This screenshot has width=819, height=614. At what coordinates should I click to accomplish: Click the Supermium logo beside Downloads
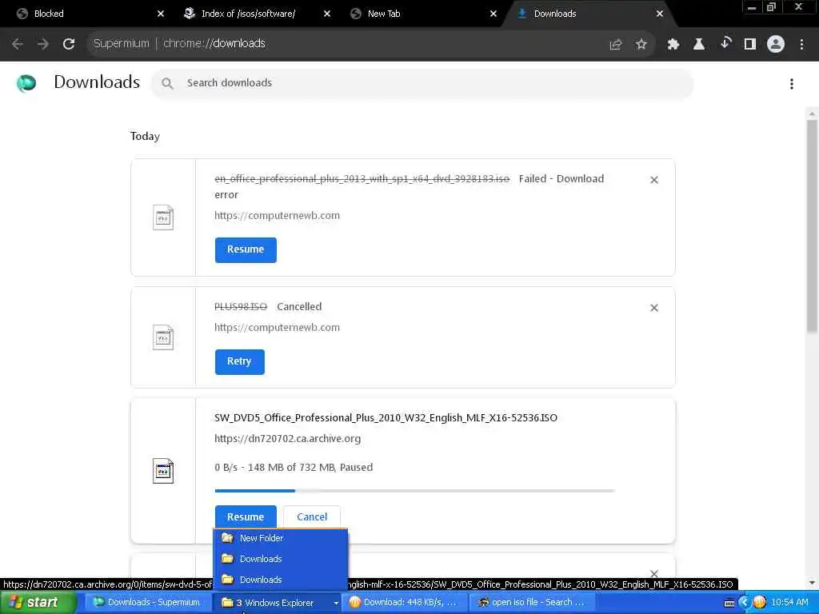[x=26, y=82]
